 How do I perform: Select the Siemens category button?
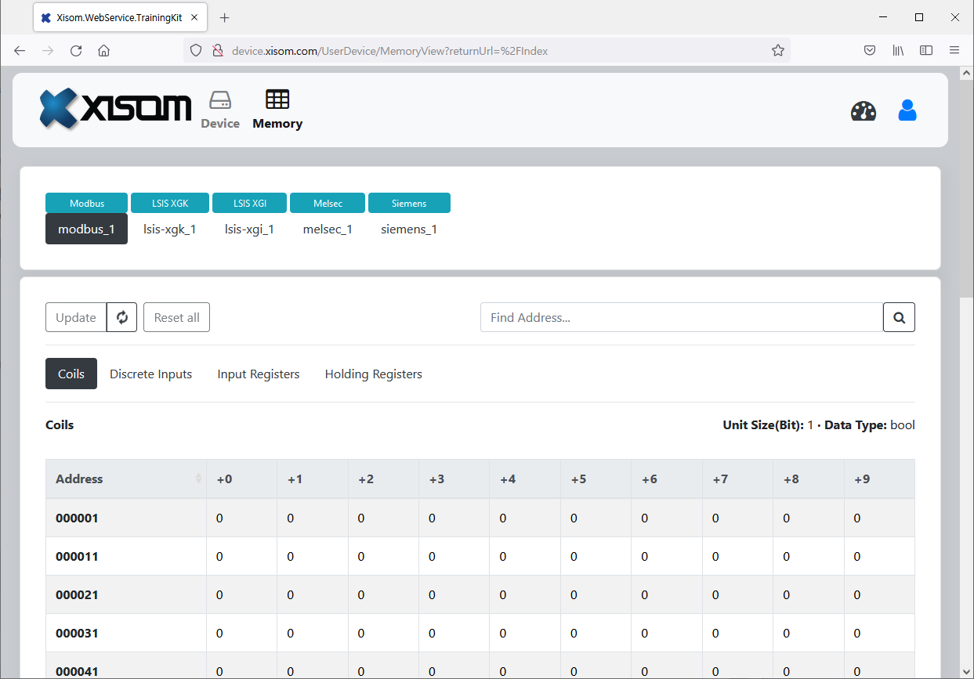tap(409, 203)
